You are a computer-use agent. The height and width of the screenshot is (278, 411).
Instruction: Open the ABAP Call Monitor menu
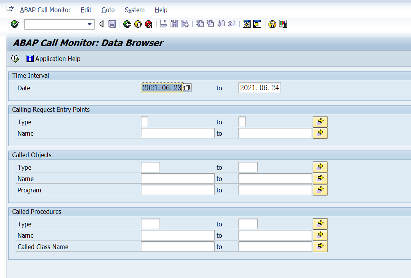(45, 10)
